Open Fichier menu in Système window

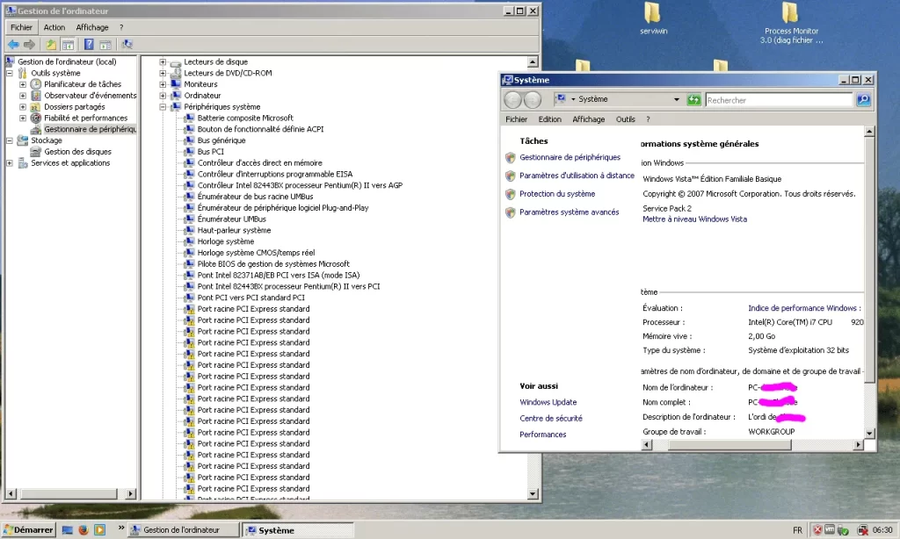point(516,119)
